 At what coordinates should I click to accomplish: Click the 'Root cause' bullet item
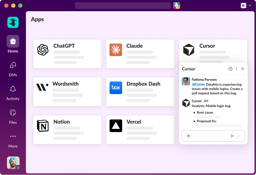(x=205, y=112)
